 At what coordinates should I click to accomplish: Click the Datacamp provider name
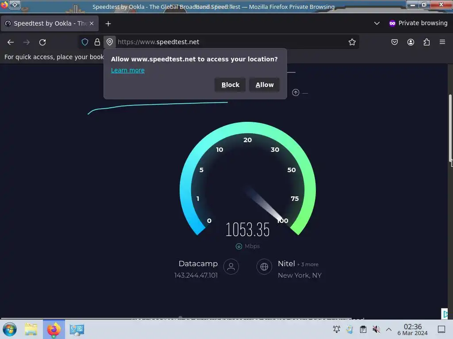point(198,264)
